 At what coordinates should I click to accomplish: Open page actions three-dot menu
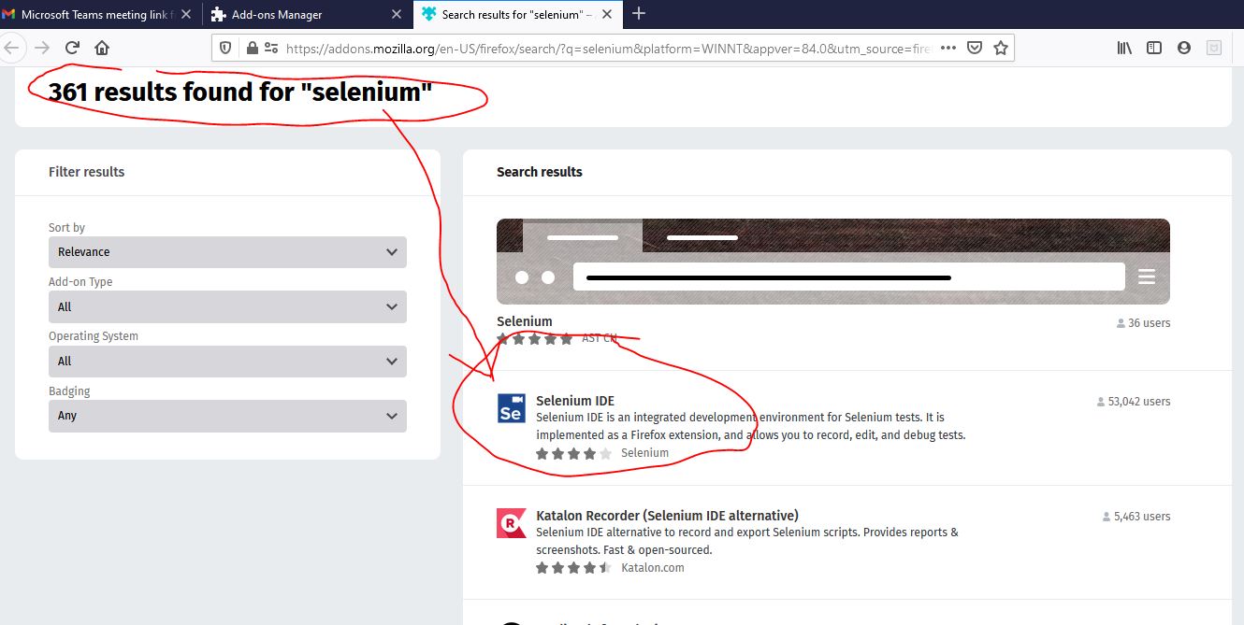(x=947, y=48)
